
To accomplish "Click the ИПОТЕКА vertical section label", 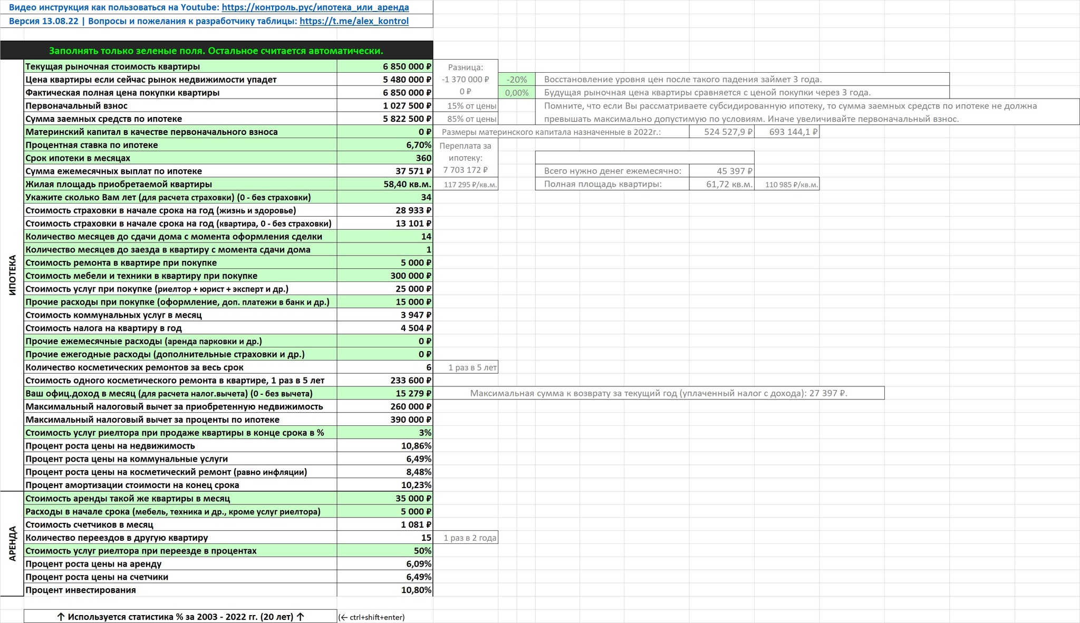I will point(12,275).
